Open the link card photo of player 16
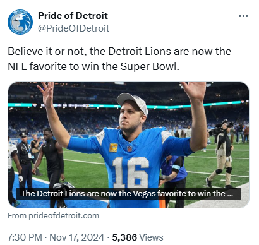 point(128,145)
